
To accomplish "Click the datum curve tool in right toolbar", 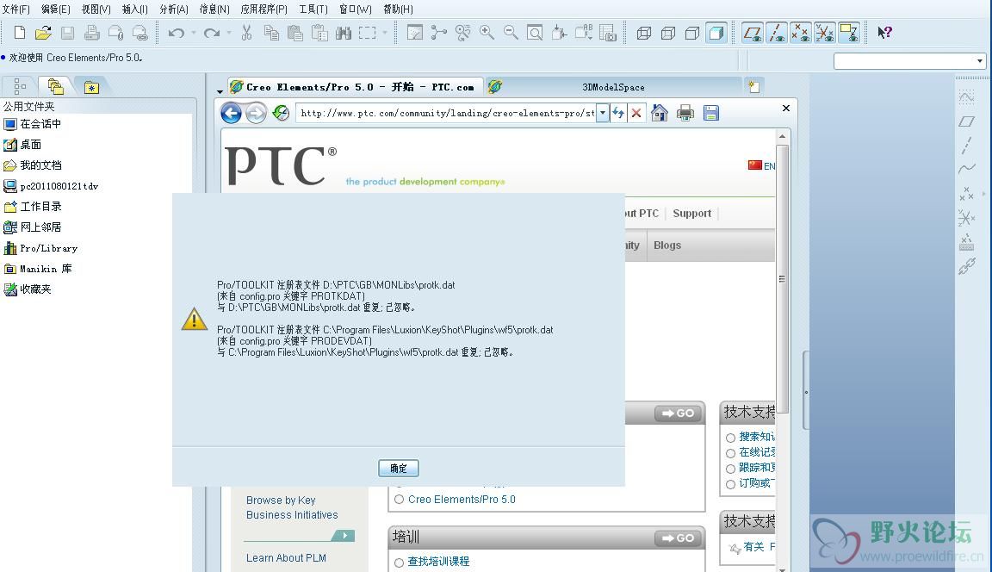I will pyautogui.click(x=967, y=169).
